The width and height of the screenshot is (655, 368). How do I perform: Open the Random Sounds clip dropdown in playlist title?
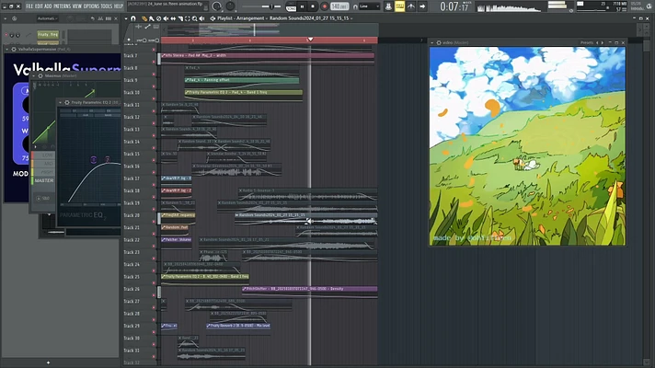pos(351,18)
